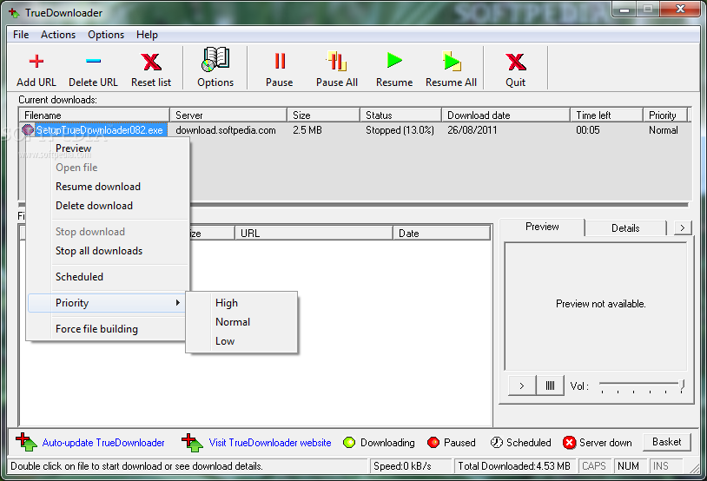
Task: Click the Quit red X icon
Action: (516, 62)
